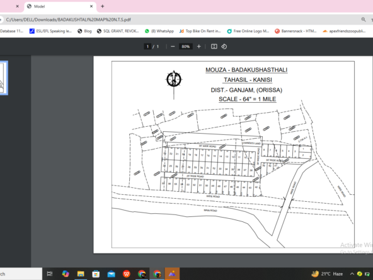Switch to first Chrome taskbar icon
Viewport: 373px width, 280px height.
[x=142, y=274]
